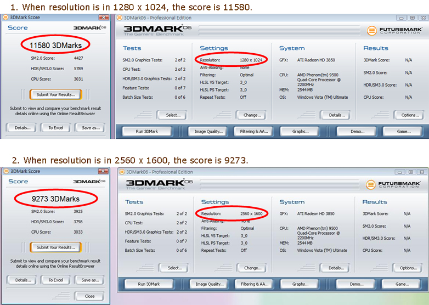This screenshot has width=429, height=305.
Task: Open Results Options in the 2560 x 1600 window
Action: click(x=408, y=268)
